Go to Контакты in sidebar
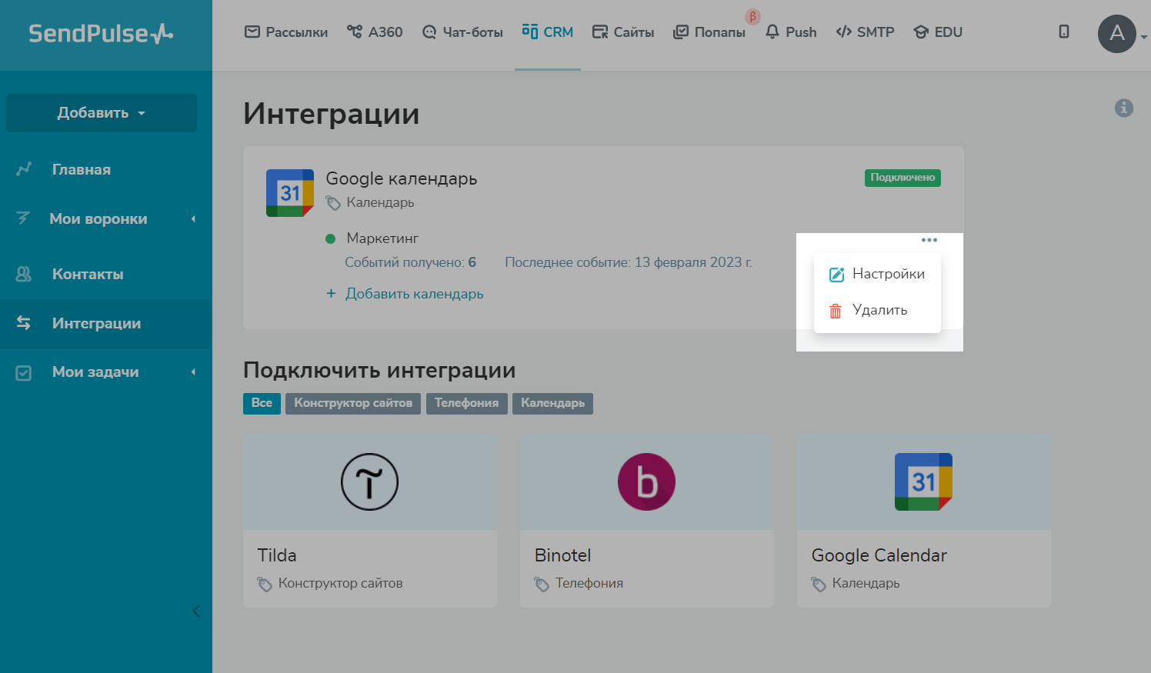This screenshot has width=1151, height=673. [x=88, y=275]
